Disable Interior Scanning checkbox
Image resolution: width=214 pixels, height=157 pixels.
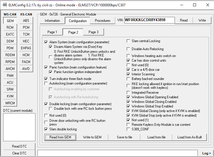pos(129,74)
